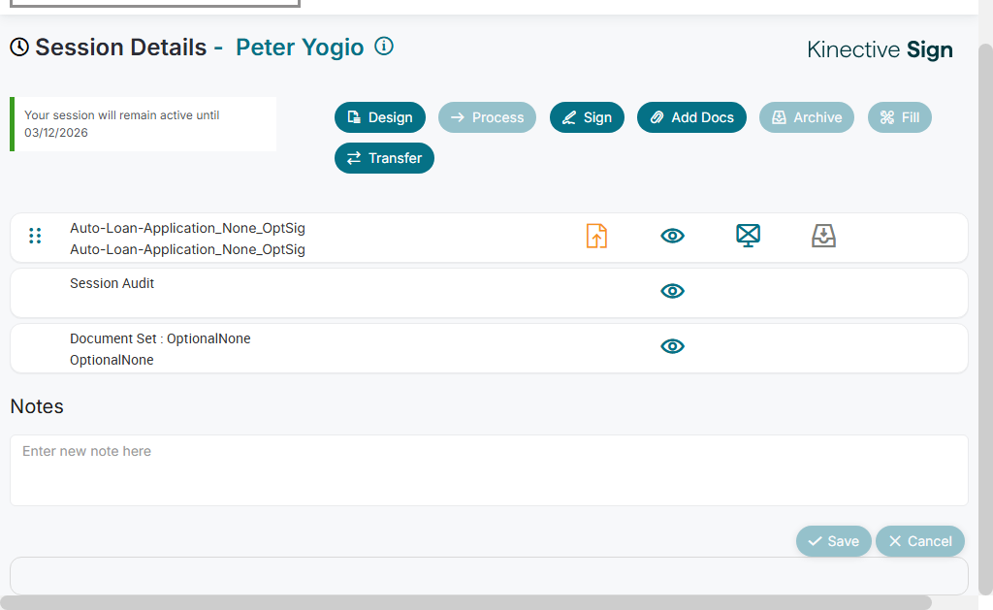Select the Archive button

click(x=807, y=117)
